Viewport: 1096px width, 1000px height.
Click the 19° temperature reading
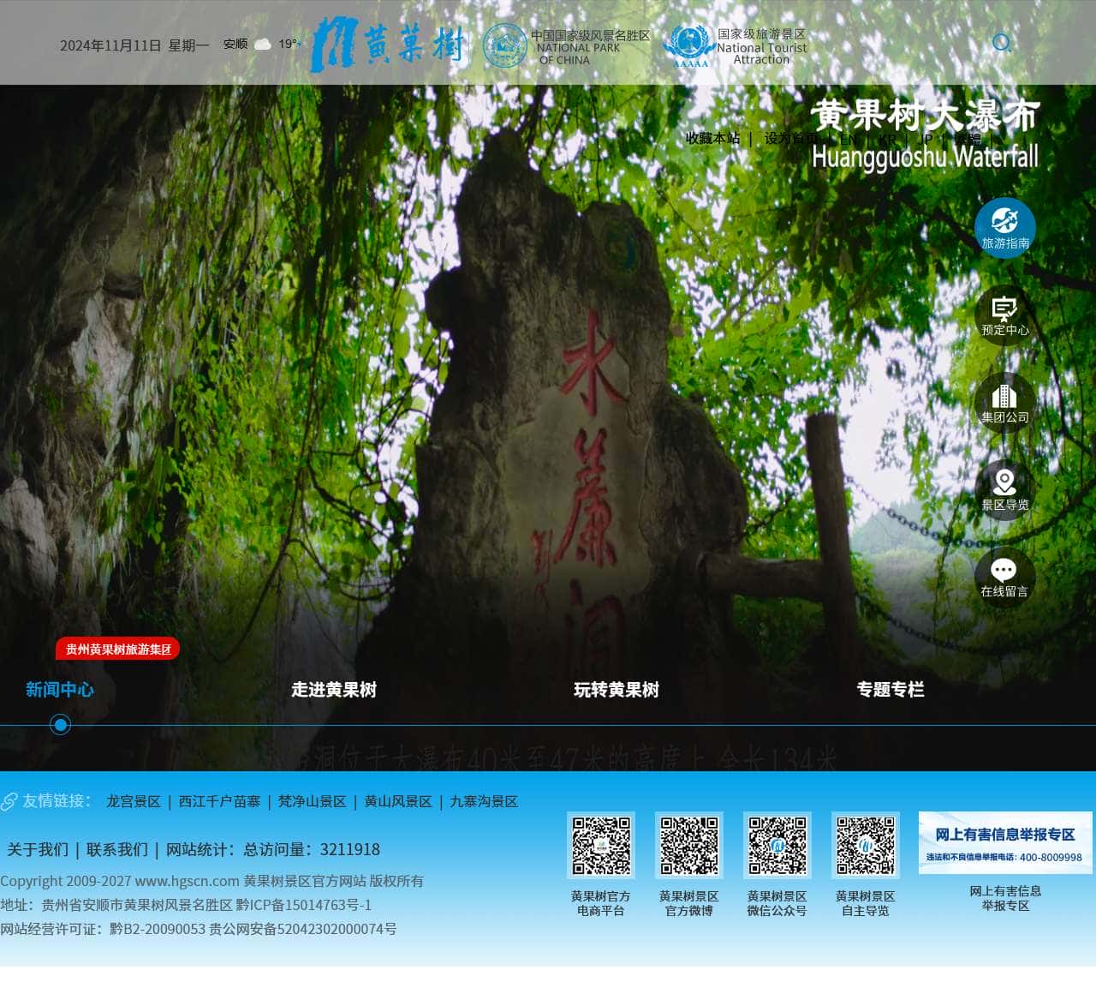point(289,44)
